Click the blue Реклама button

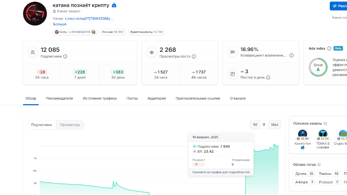[338, 6]
